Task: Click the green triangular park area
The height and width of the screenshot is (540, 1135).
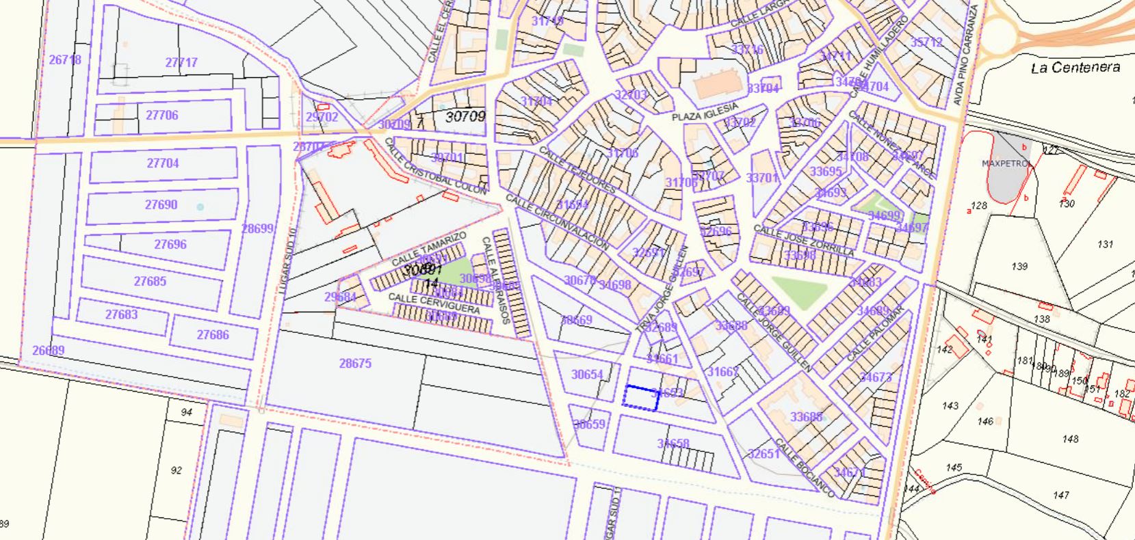Action: 799,292
